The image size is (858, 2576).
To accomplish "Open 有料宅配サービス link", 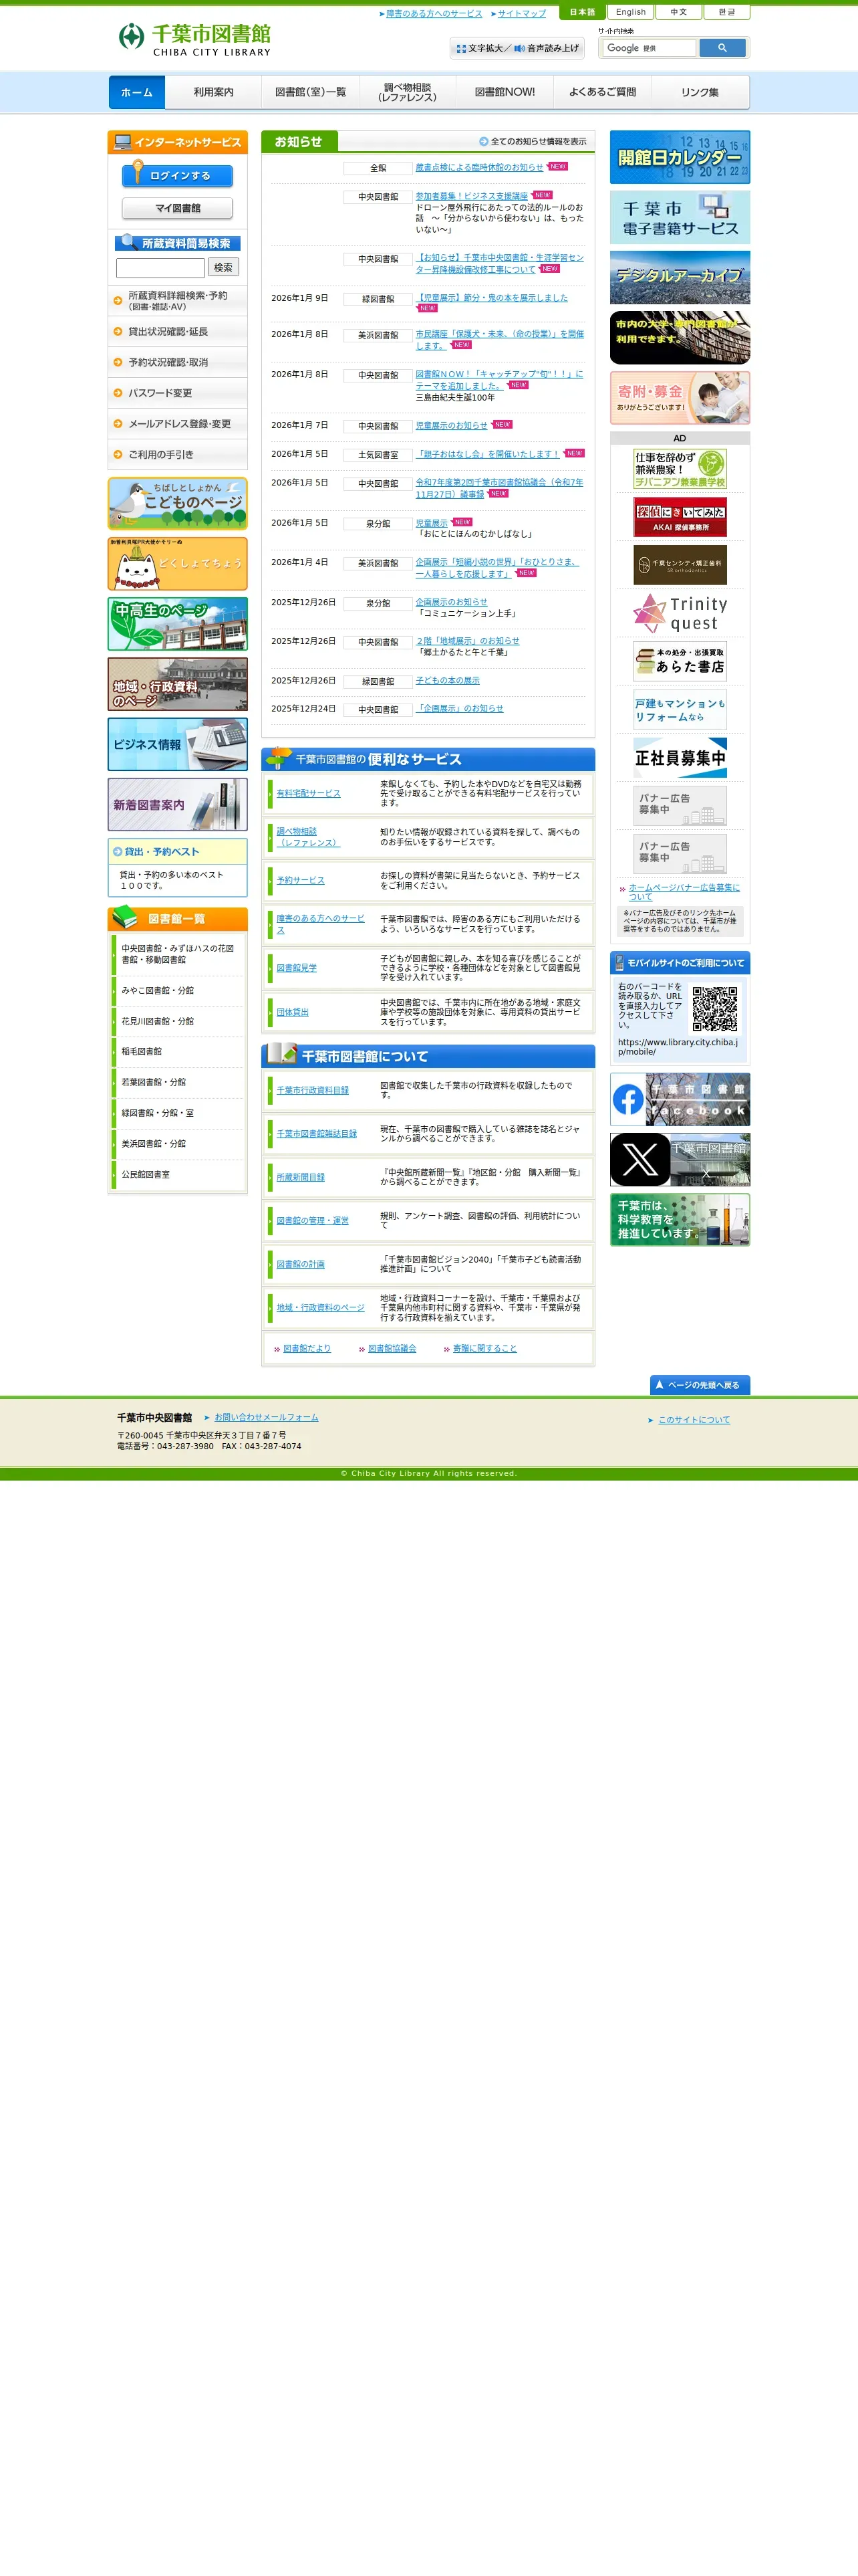I will [x=309, y=793].
